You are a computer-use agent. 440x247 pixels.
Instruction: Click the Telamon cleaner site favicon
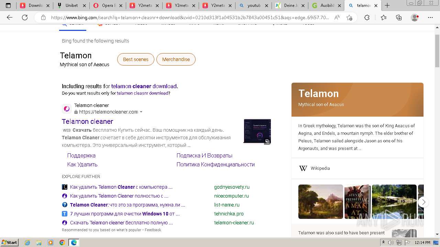click(x=67, y=109)
